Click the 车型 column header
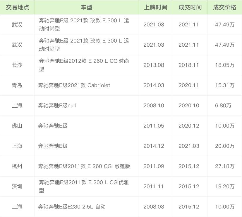The image size is (242, 217). pos(86,7)
